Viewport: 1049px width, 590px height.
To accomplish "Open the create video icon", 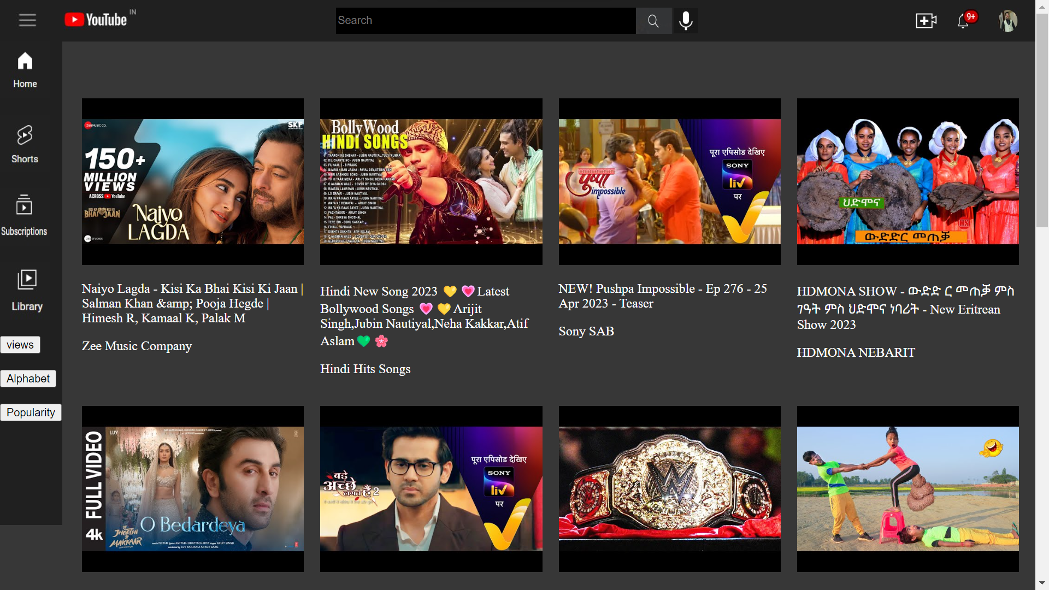I will click(926, 21).
